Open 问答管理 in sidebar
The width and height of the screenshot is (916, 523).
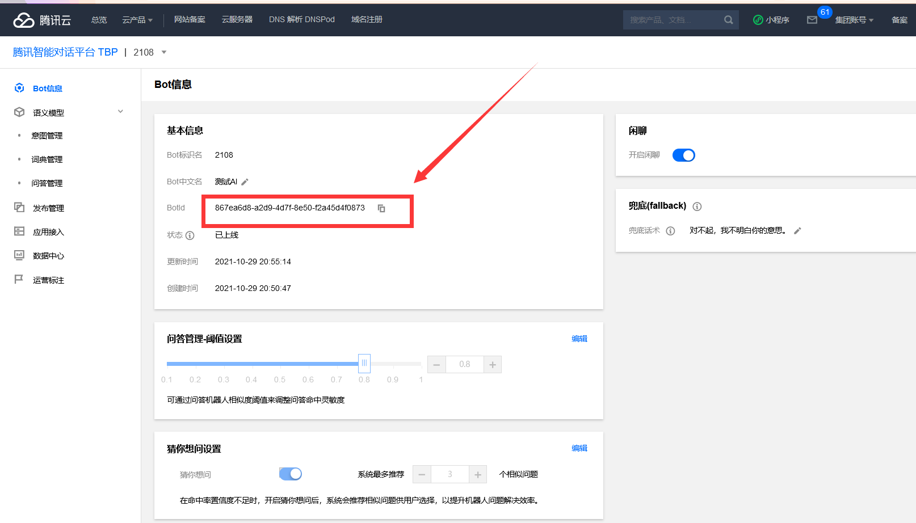[47, 183]
